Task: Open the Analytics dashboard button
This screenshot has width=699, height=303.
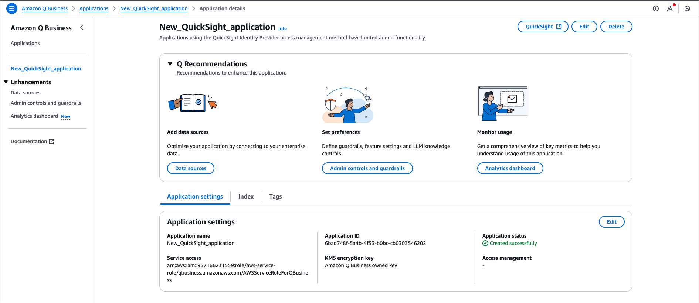Action: [510, 168]
